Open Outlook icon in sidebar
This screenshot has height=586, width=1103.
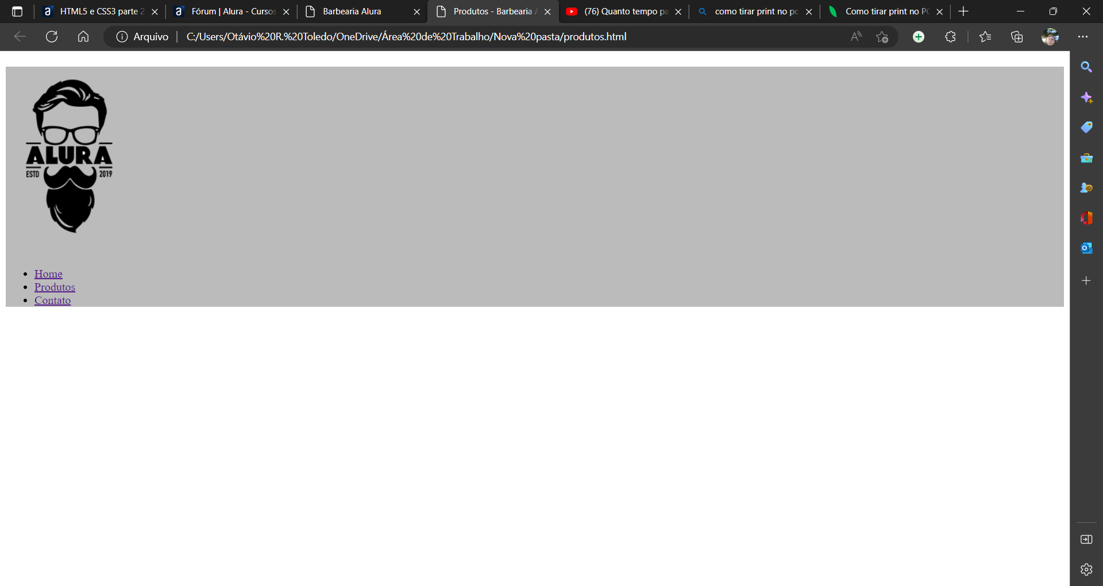(1086, 248)
